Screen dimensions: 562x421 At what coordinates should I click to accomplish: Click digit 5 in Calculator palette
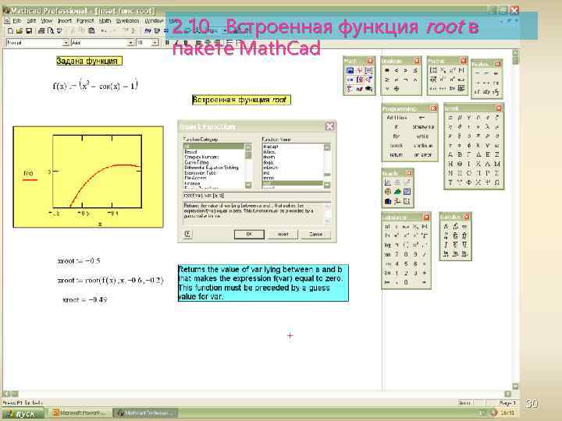pyautogui.click(x=406, y=264)
